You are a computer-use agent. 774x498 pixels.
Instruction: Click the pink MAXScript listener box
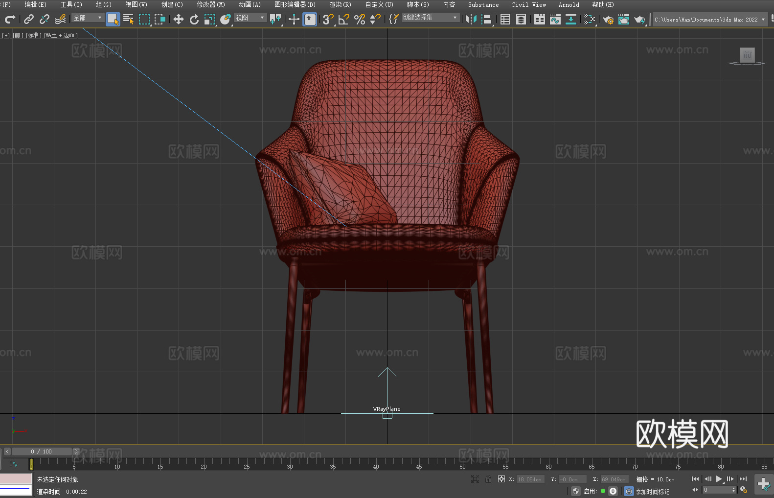click(x=16, y=478)
